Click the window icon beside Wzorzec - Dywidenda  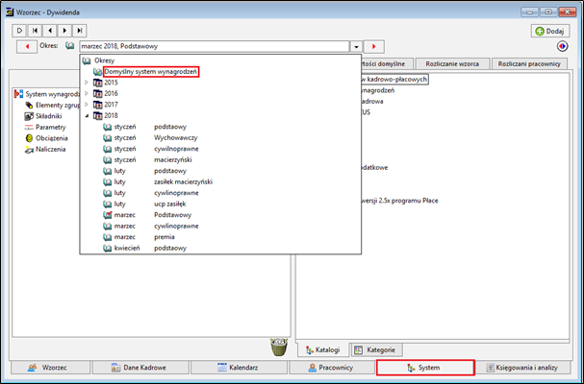[x=10, y=12]
